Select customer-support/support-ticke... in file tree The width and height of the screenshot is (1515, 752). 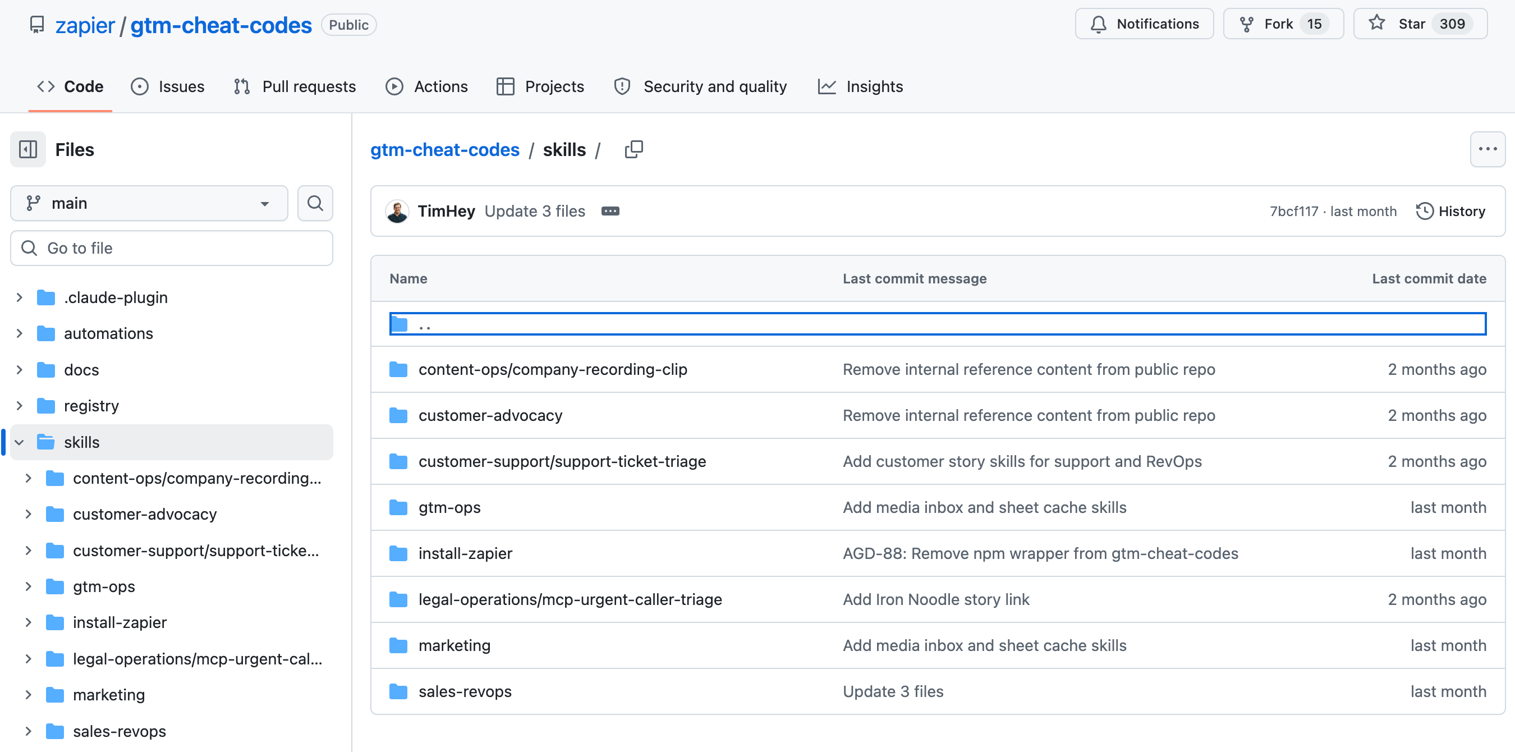click(x=196, y=550)
